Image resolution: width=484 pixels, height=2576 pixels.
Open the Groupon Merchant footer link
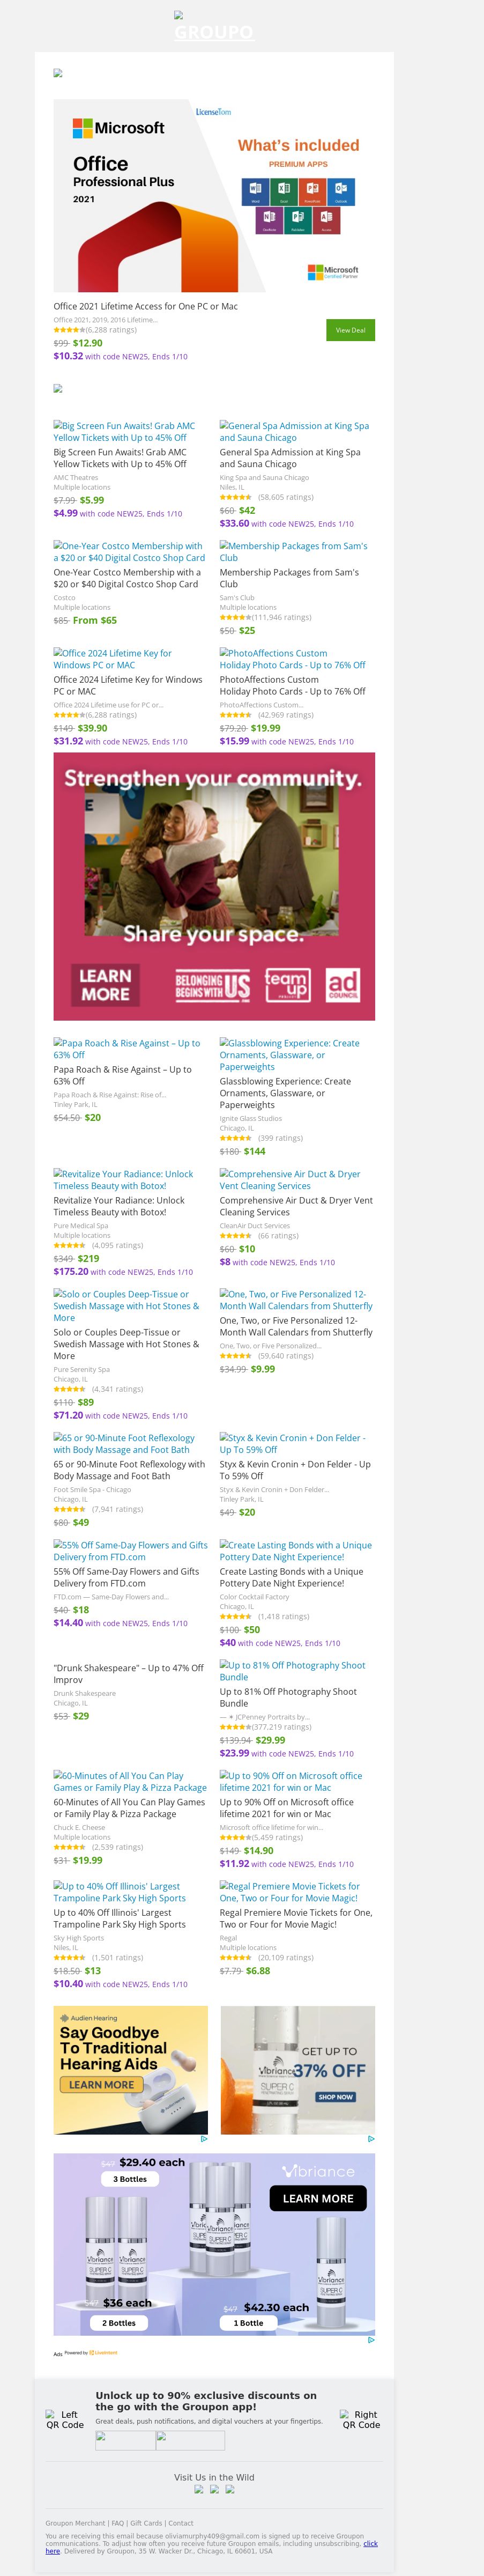tap(75, 2523)
